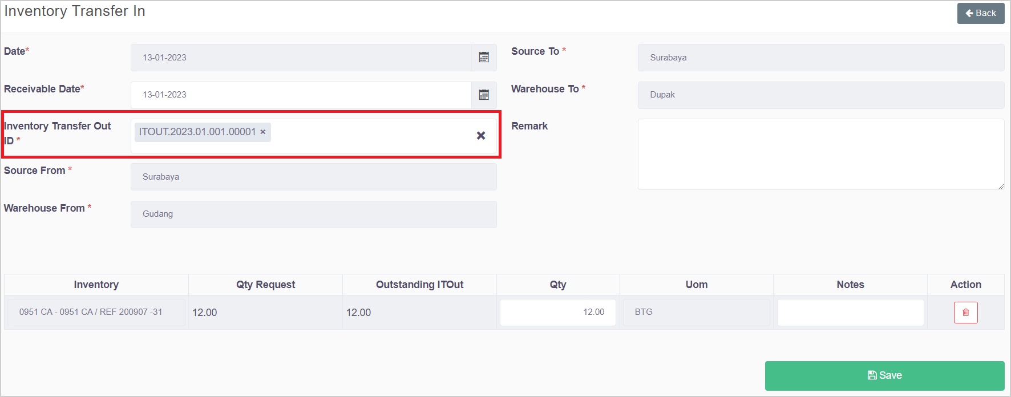The image size is (1011, 397).
Task: Save the inventory transfer form
Action: (x=884, y=375)
